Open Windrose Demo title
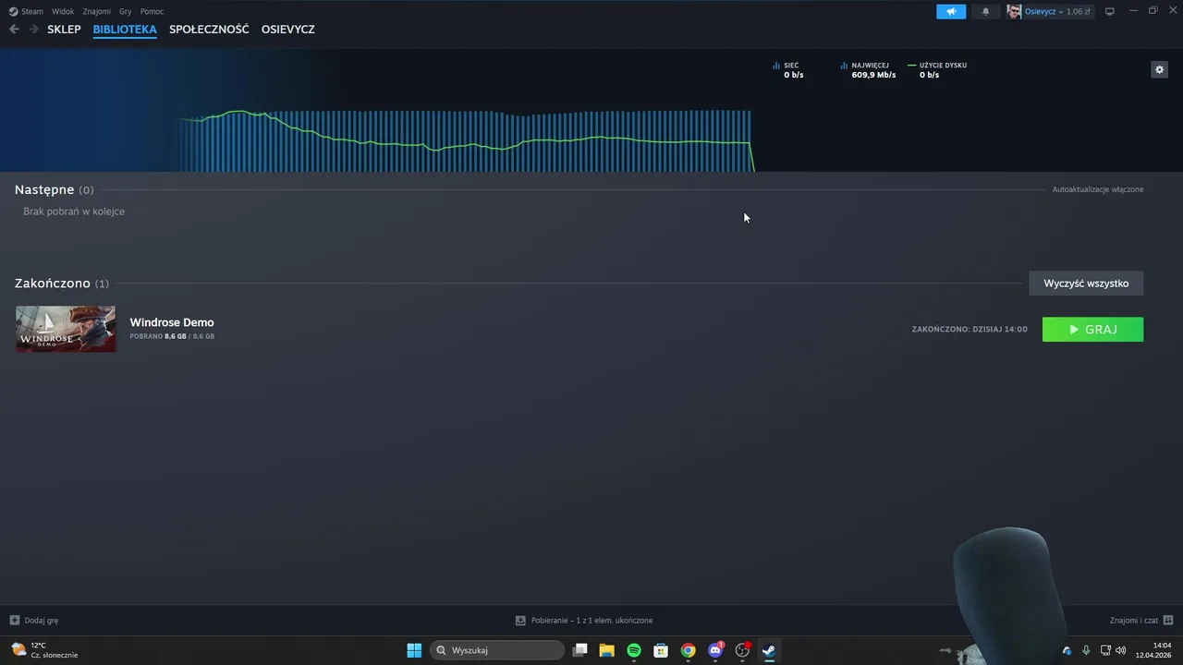1183x665 pixels. 172,322
